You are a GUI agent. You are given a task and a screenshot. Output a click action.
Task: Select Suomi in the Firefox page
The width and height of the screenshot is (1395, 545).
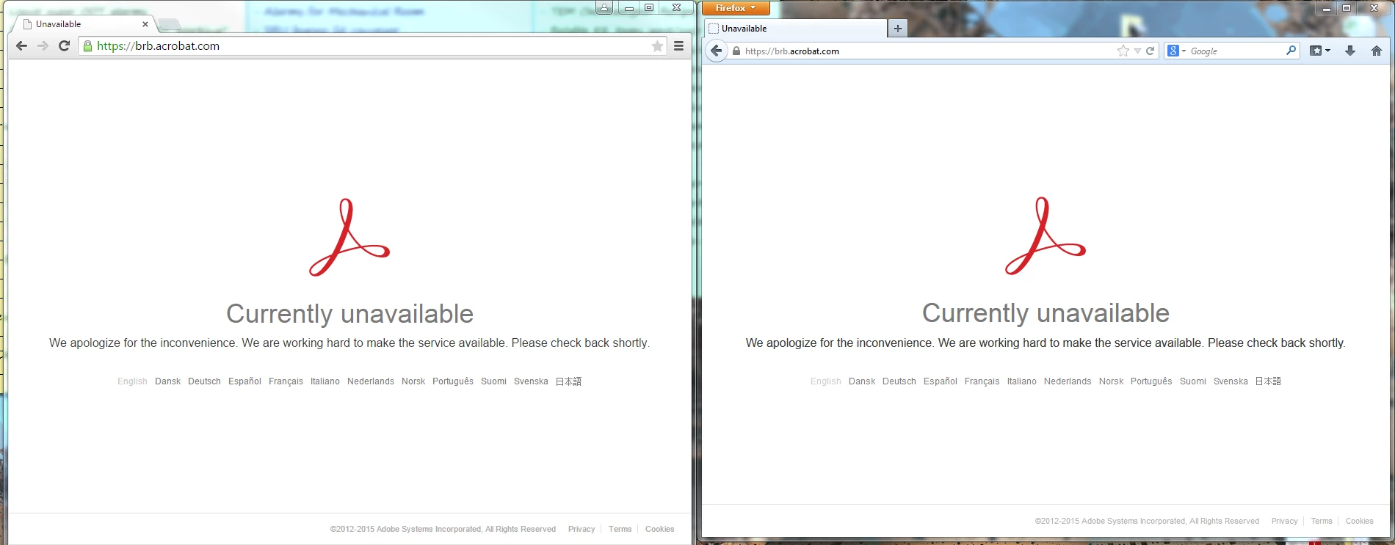point(1193,381)
